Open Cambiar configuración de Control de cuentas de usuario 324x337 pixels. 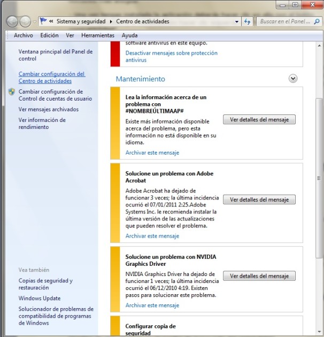click(x=55, y=95)
